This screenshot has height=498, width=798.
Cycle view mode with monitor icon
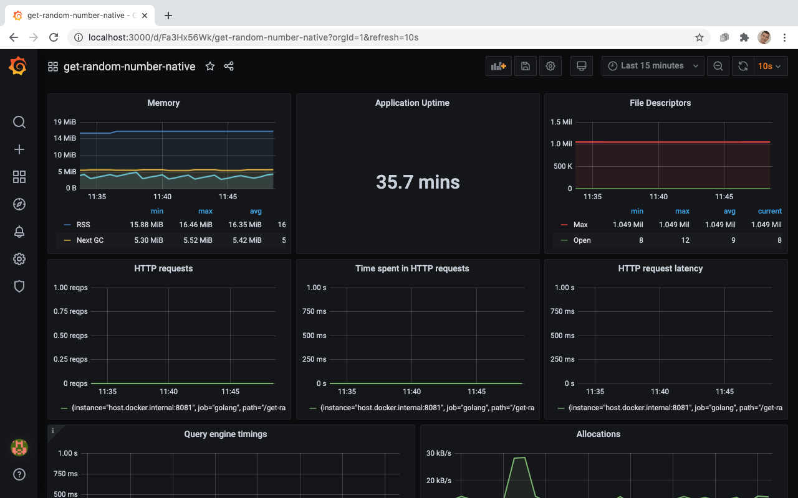point(582,66)
